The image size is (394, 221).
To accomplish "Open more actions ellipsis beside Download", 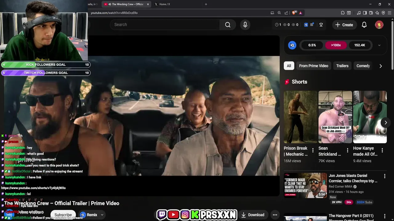I will (x=275, y=215).
